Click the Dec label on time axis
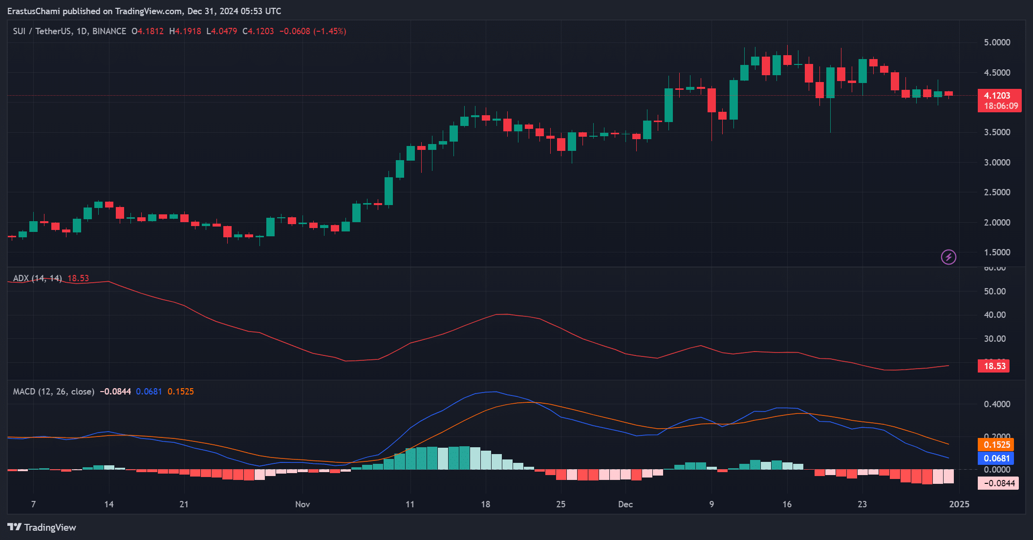This screenshot has width=1033, height=540. [x=625, y=504]
